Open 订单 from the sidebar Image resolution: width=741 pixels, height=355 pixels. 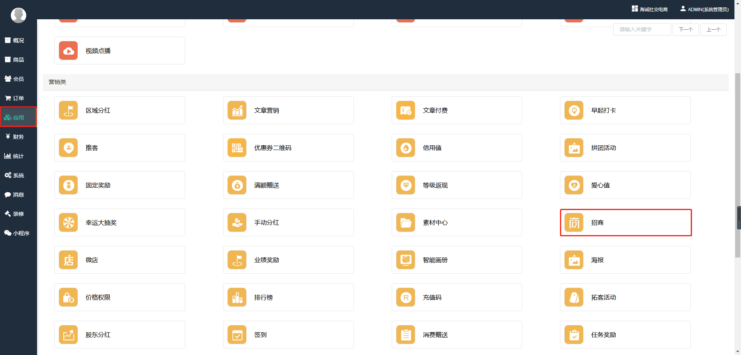point(18,98)
